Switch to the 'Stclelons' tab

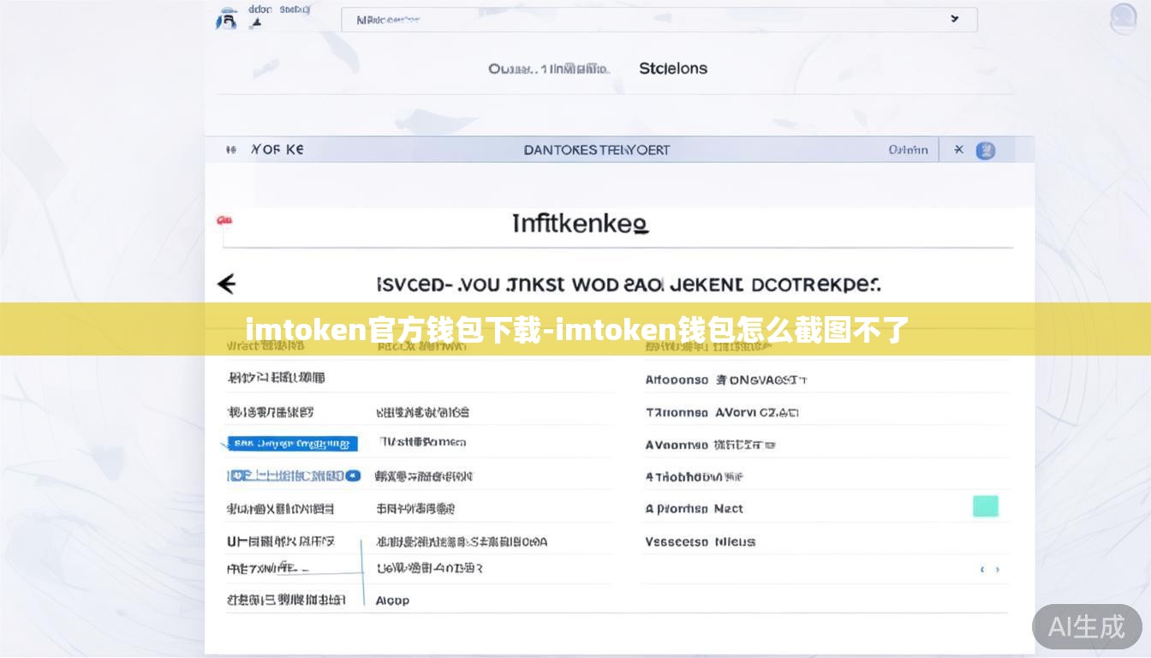[x=673, y=68]
